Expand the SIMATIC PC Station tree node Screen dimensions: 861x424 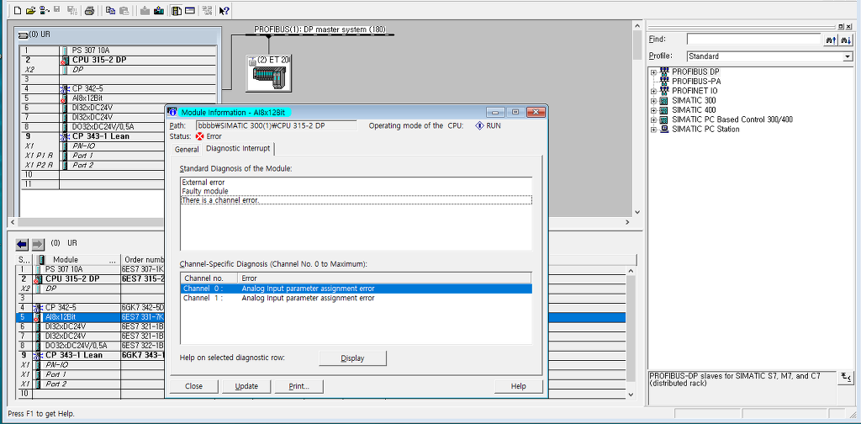[x=653, y=130]
